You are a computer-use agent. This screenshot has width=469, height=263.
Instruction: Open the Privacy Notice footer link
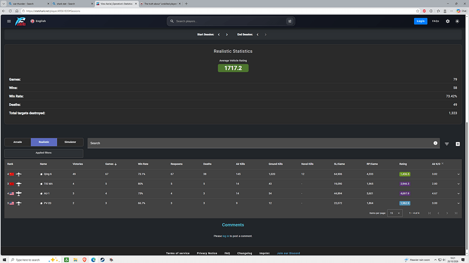pos(207,253)
